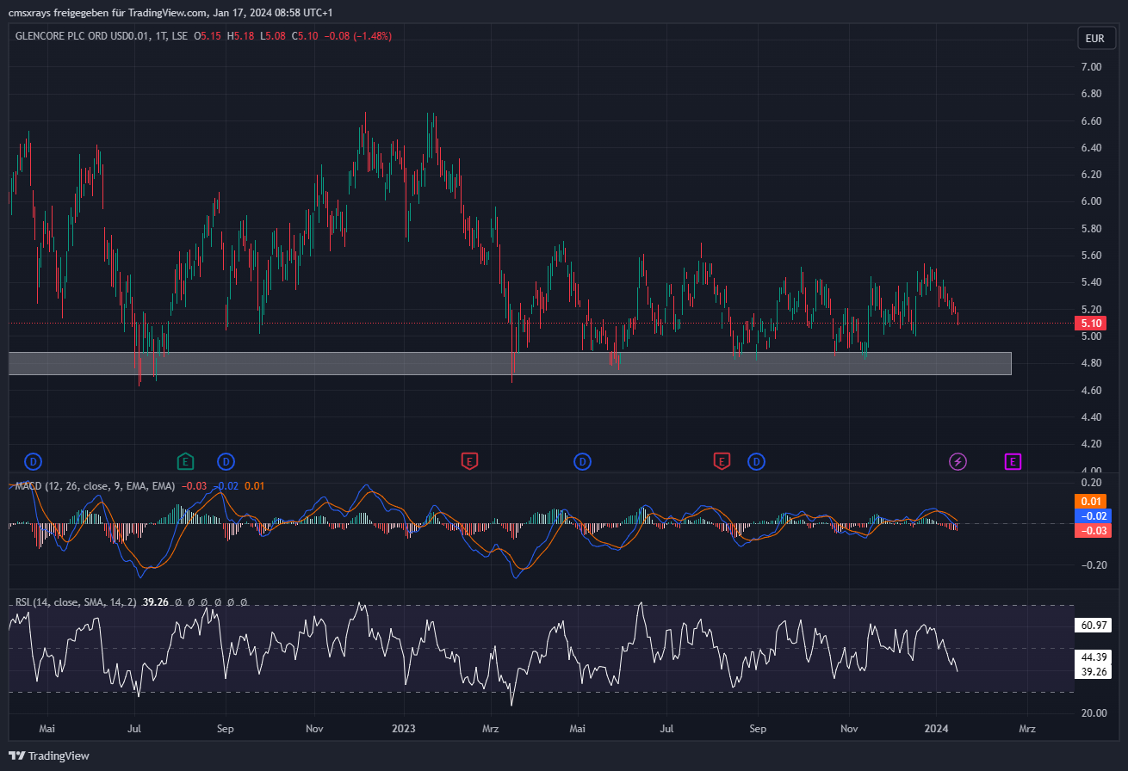
Task: Select the green earnings "E" badge marker
Action: tap(184, 461)
